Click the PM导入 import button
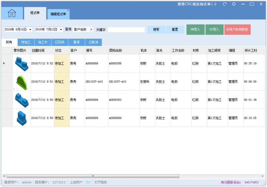This screenshot has height=187, width=267. click(x=196, y=30)
